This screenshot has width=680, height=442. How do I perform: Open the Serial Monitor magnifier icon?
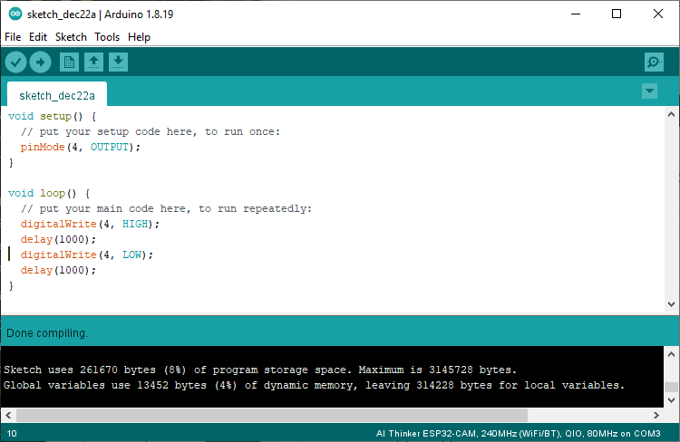[654, 62]
